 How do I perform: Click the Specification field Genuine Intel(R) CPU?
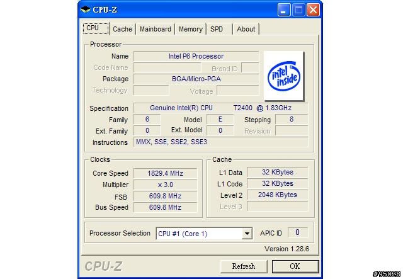220,108
